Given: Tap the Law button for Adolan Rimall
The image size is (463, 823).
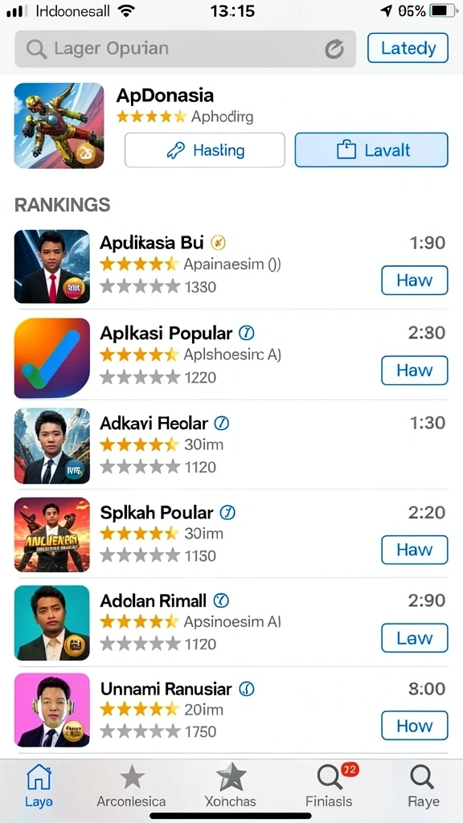Looking at the screenshot, I should (415, 638).
